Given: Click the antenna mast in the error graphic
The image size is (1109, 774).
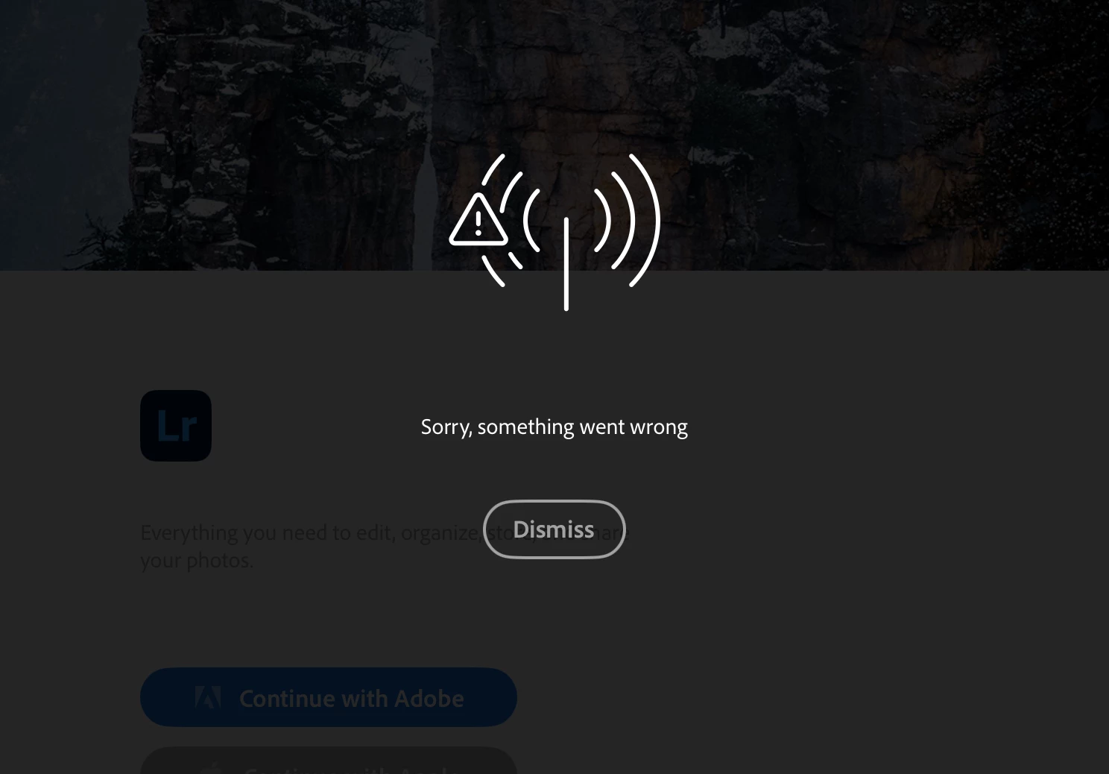Looking at the screenshot, I should point(566,264).
